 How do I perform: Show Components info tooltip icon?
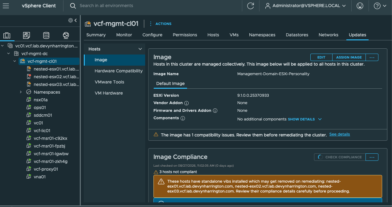[182, 118]
